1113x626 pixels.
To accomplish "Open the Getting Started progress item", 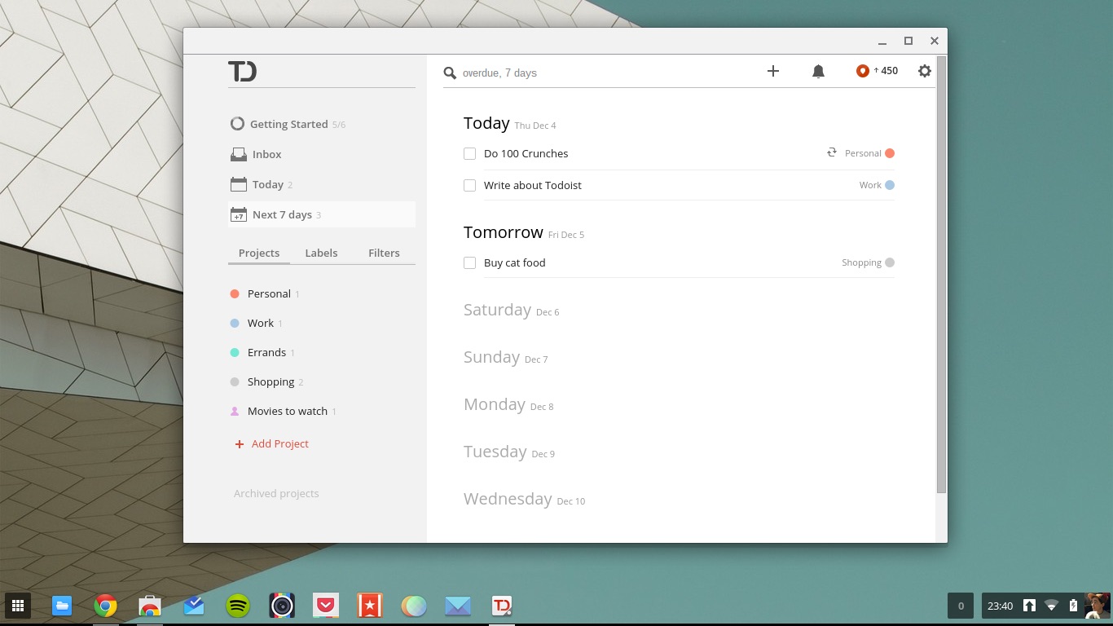I will 288,124.
